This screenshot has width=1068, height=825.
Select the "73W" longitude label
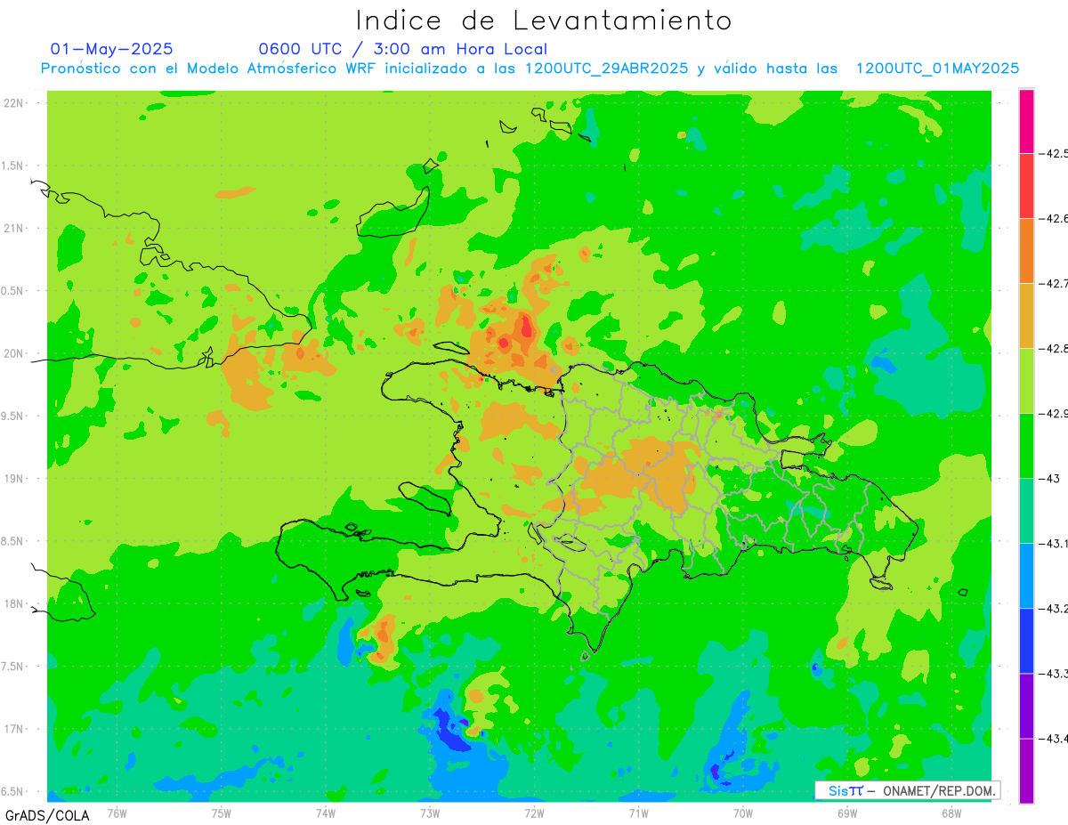click(430, 813)
